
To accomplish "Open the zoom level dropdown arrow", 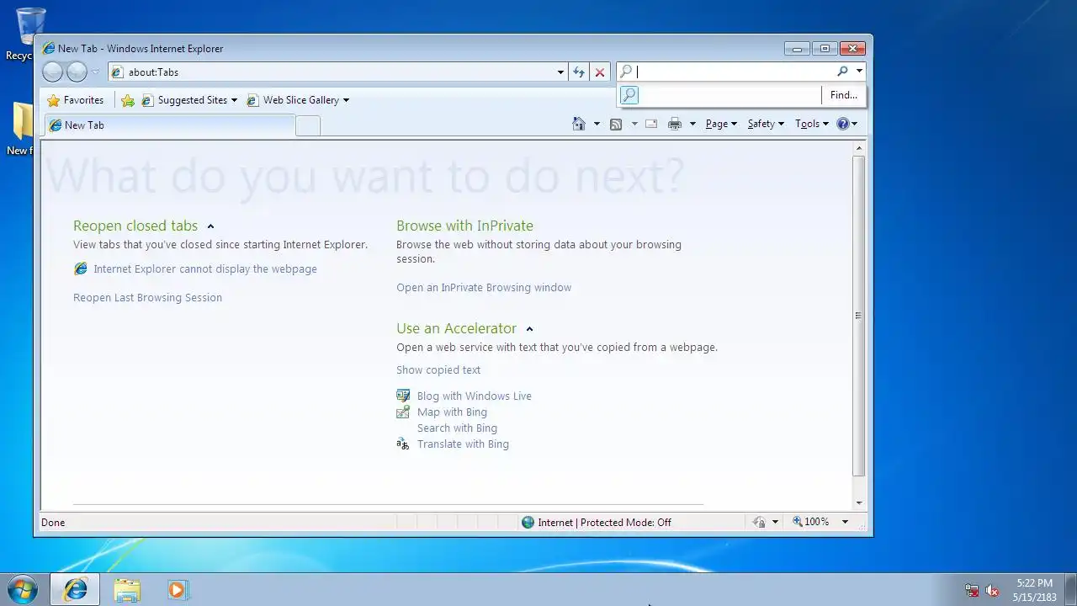I will [845, 523].
